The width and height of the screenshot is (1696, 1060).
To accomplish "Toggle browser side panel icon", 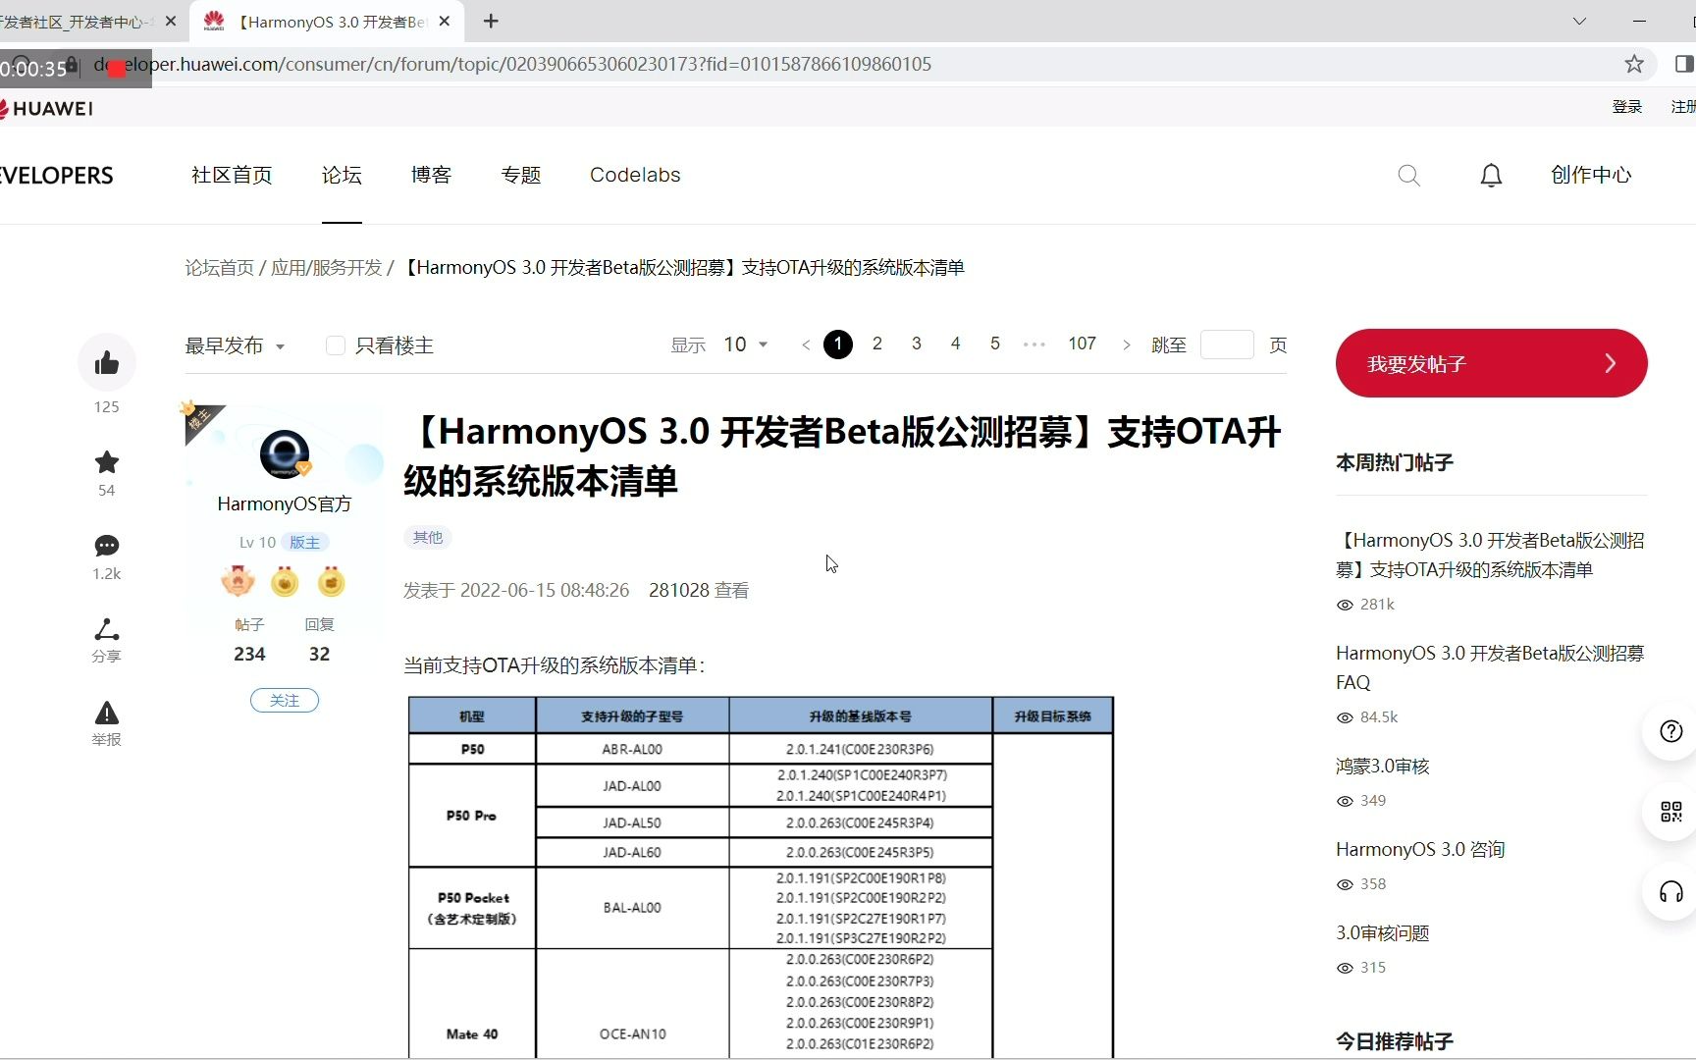I will click(x=1684, y=64).
